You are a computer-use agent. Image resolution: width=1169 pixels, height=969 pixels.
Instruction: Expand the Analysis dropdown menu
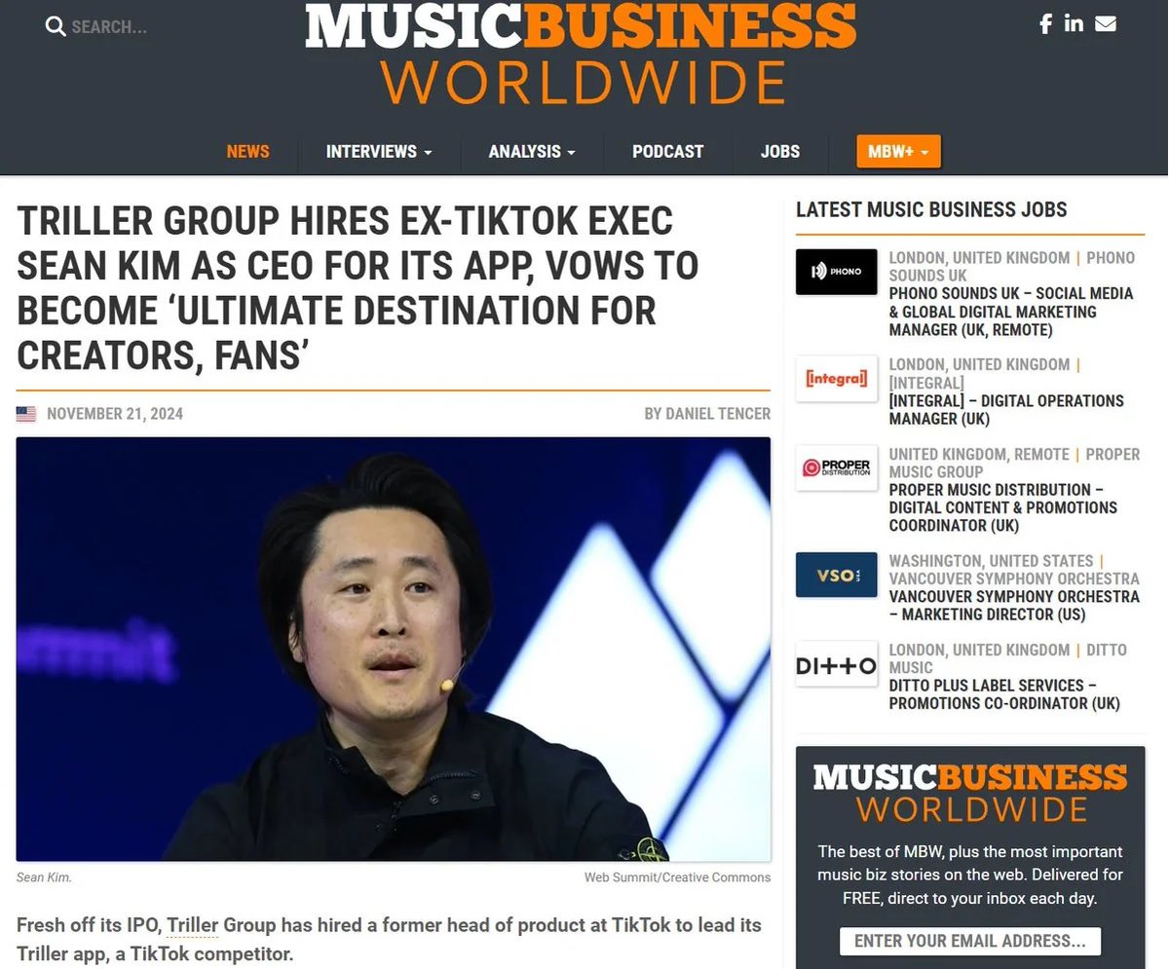[x=531, y=151]
